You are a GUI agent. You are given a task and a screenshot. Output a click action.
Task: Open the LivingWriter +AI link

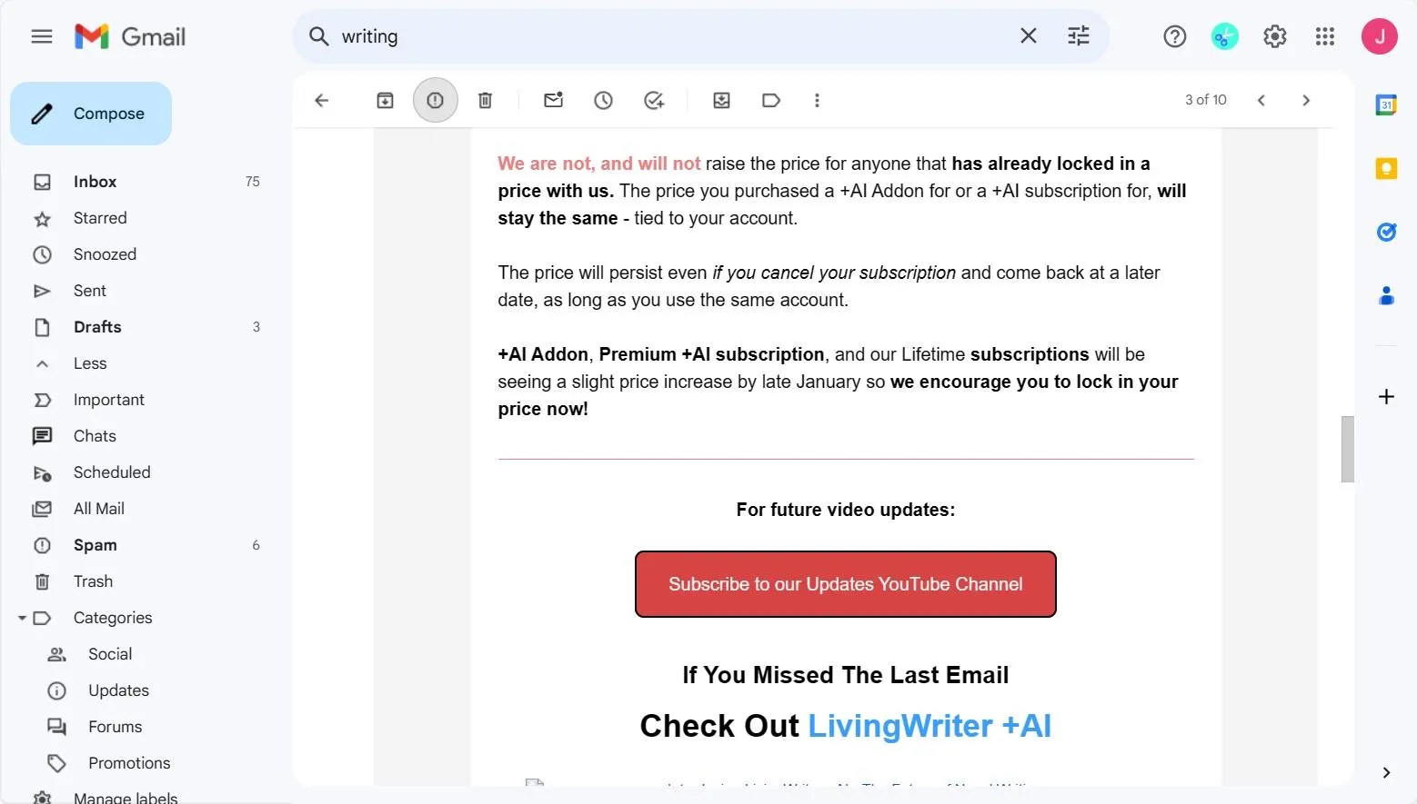pos(929,725)
